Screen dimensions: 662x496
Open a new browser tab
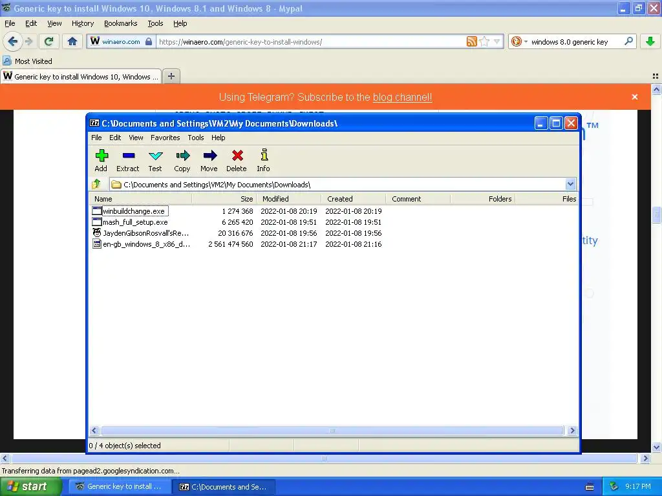point(171,76)
